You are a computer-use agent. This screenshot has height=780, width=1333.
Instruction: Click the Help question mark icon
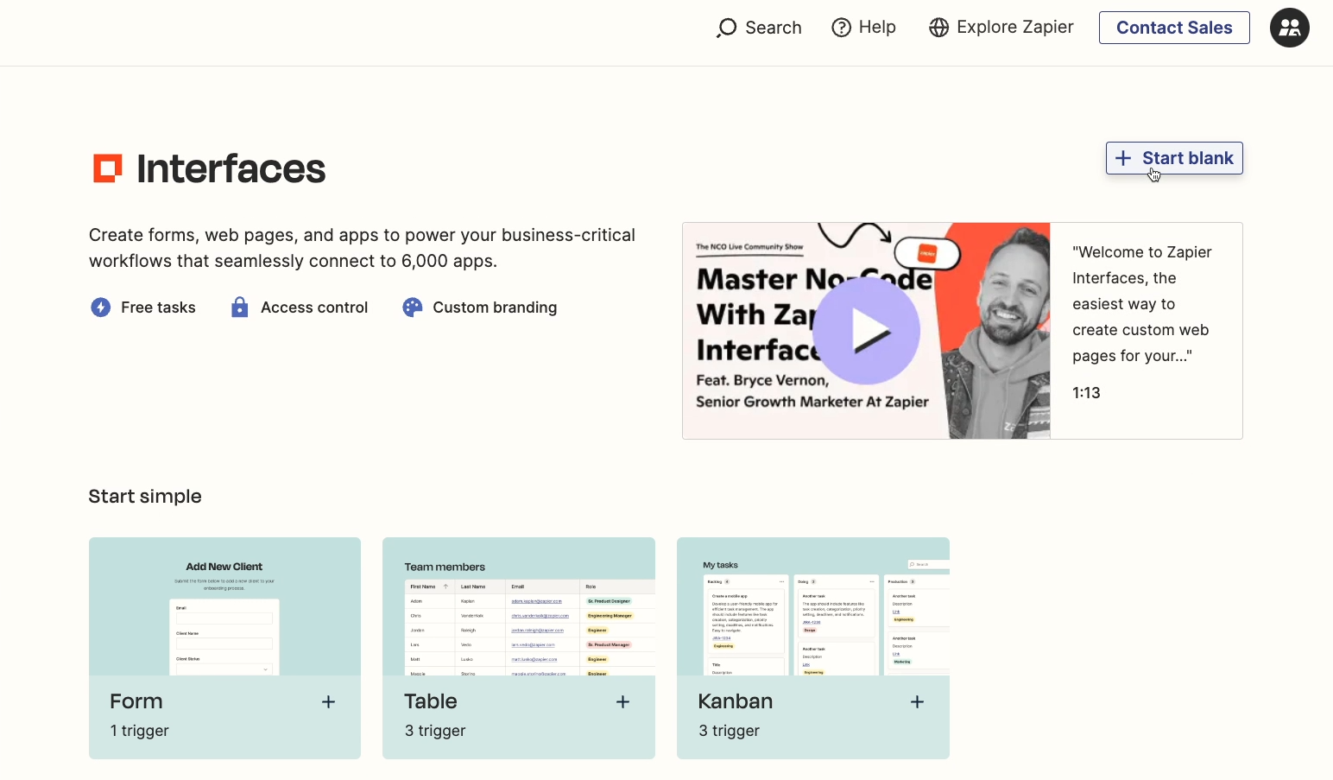pyautogui.click(x=840, y=28)
